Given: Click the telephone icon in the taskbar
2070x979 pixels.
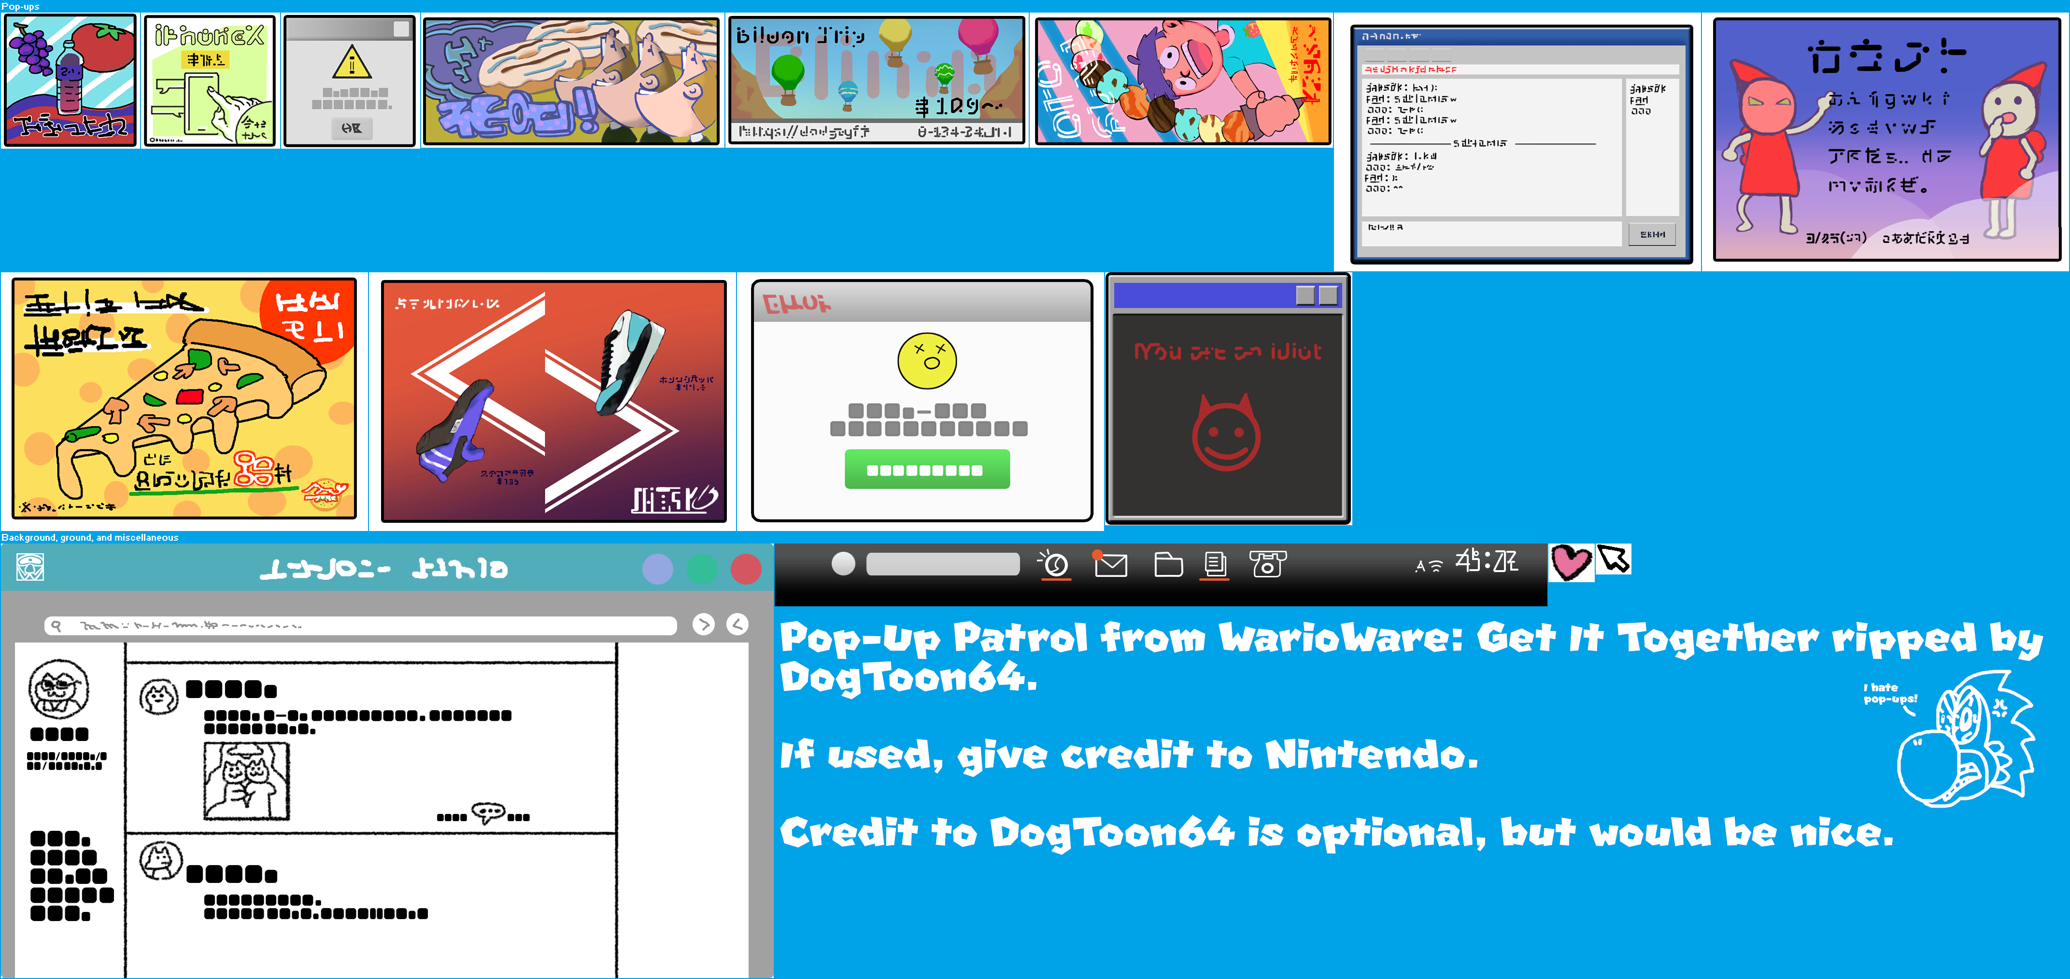Looking at the screenshot, I should coord(1267,564).
